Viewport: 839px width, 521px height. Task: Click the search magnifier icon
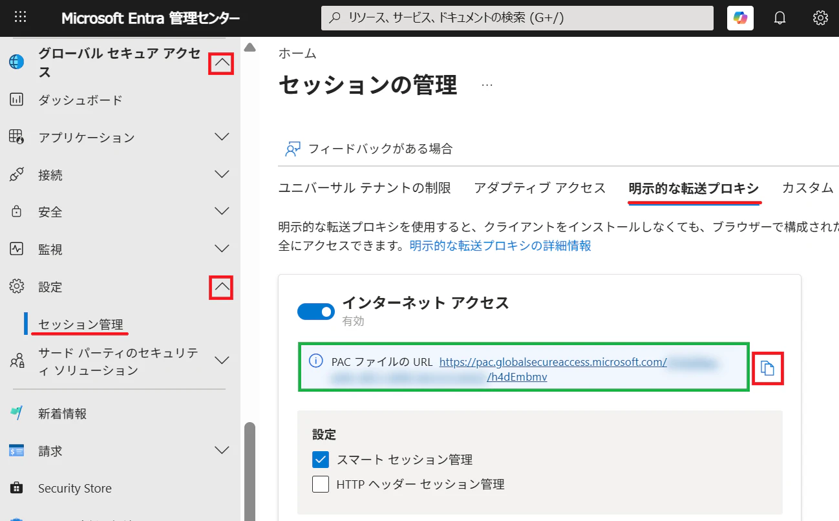(x=335, y=18)
